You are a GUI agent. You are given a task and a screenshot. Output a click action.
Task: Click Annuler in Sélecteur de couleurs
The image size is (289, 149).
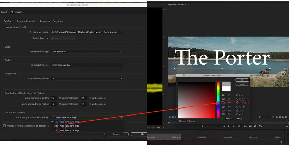pyautogui.click(x=242, y=84)
